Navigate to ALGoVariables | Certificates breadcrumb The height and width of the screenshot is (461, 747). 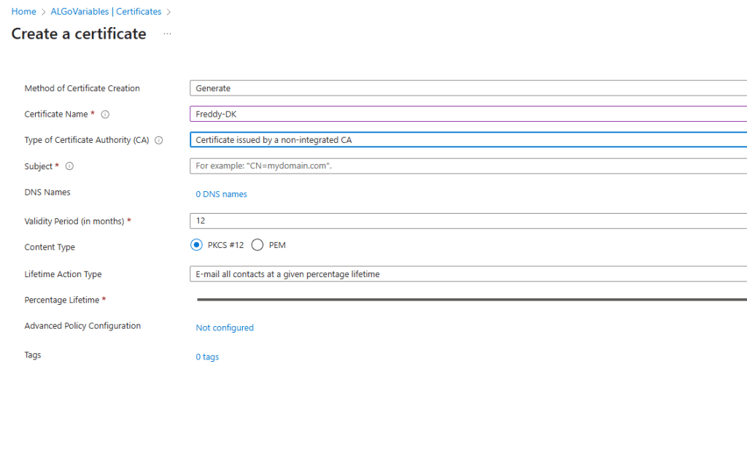tap(106, 12)
